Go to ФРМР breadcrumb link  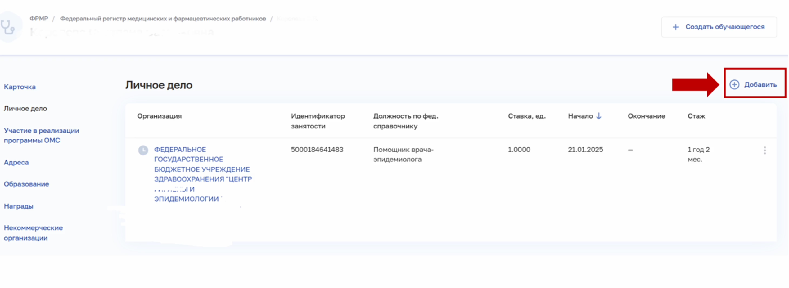39,19
